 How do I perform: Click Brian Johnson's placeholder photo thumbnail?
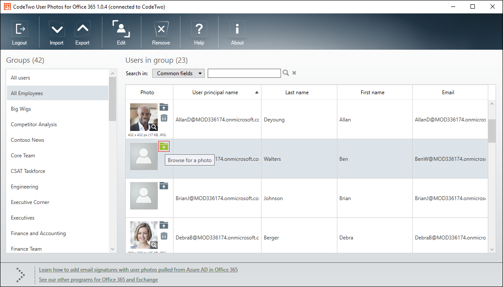point(144,196)
